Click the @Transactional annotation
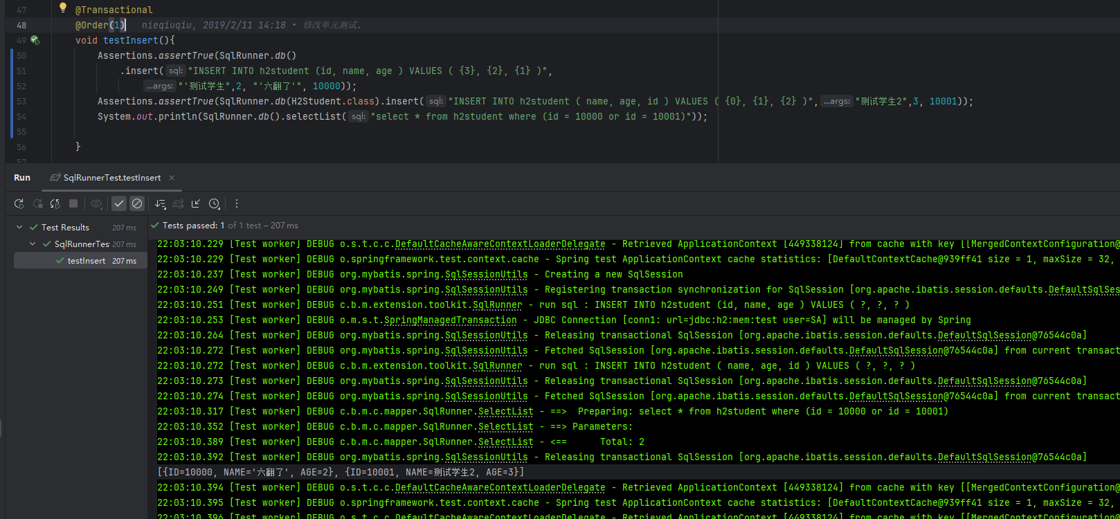This screenshot has width=1120, height=519. [x=114, y=10]
